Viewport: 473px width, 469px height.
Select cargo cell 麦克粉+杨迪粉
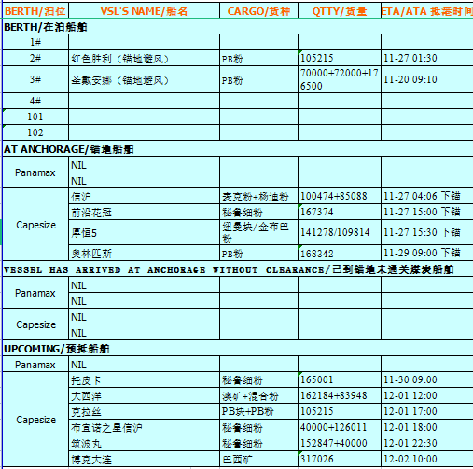[258, 196]
